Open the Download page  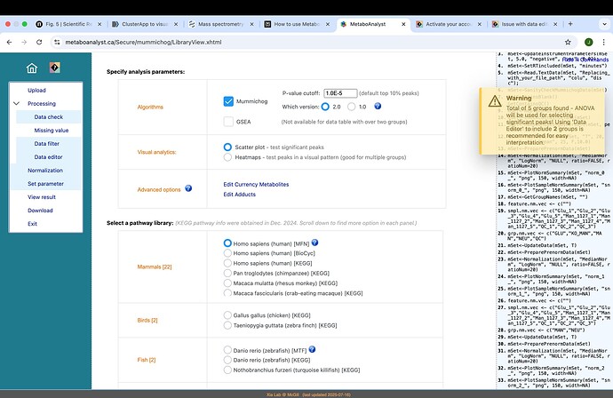coord(40,211)
